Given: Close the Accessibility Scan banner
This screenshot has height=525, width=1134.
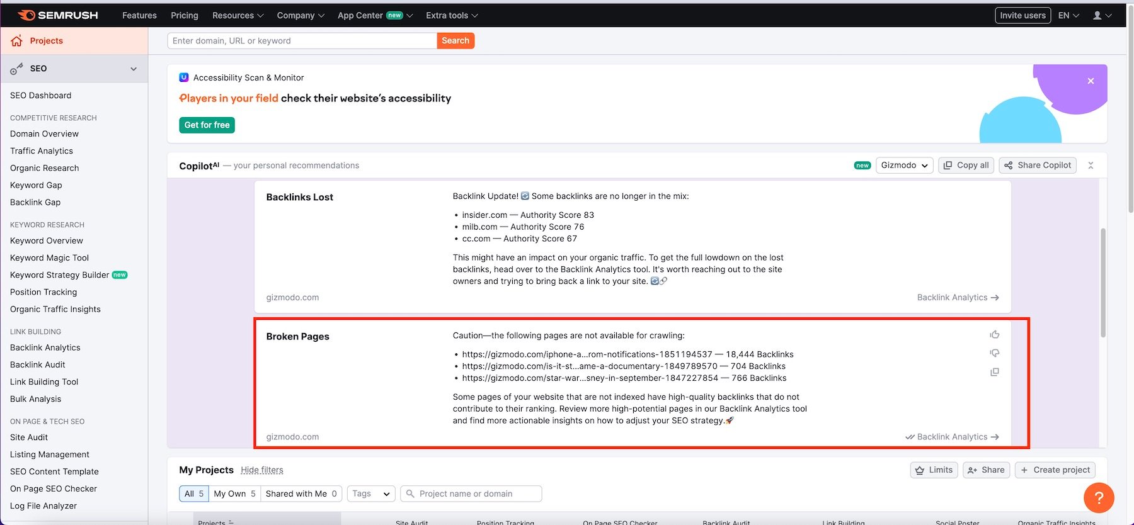Looking at the screenshot, I should coord(1091,81).
